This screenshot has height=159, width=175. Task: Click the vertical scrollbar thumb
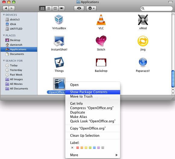[x=173, y=79]
